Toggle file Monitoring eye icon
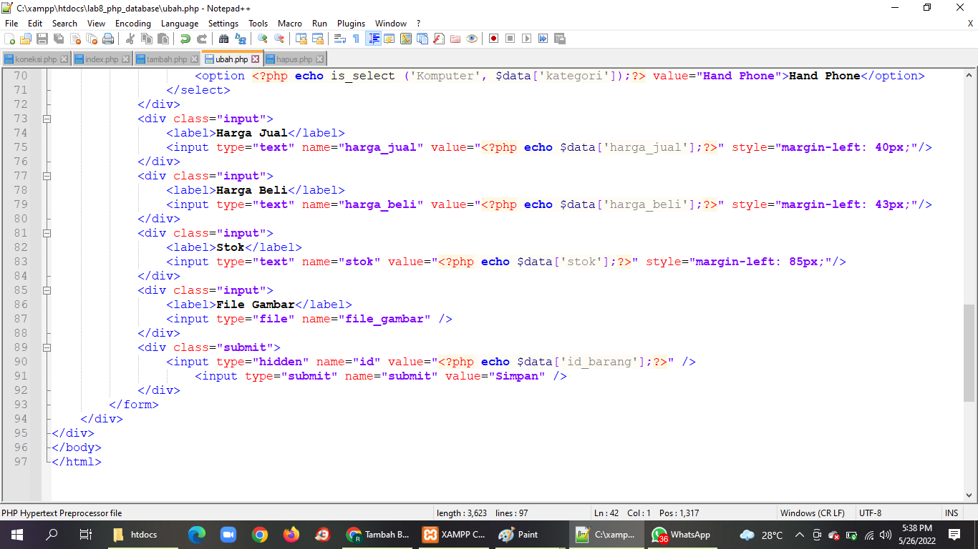 click(471, 38)
